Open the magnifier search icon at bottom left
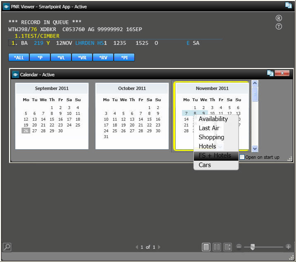The width and height of the screenshot is (296, 262). 7,247
